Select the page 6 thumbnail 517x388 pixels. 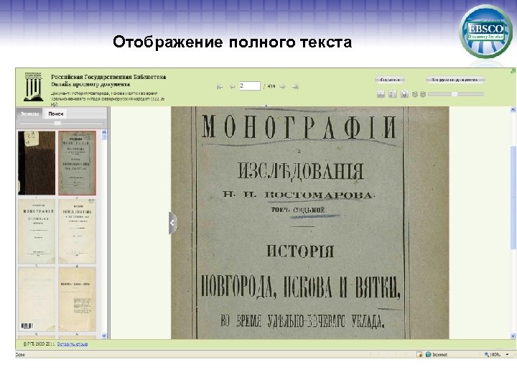point(77,300)
